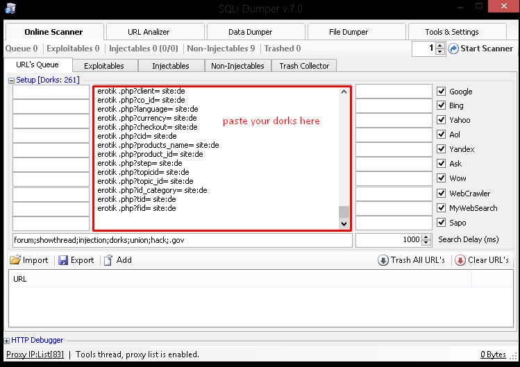Switch to the URL Analizer tab
The image size is (520, 367).
tap(149, 32)
